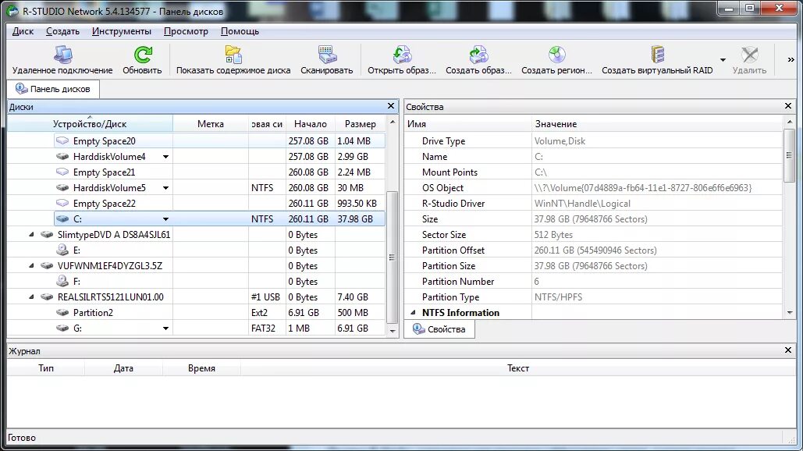The width and height of the screenshot is (803, 451).
Task: Click the G: volume drive icon
Action: click(62, 328)
